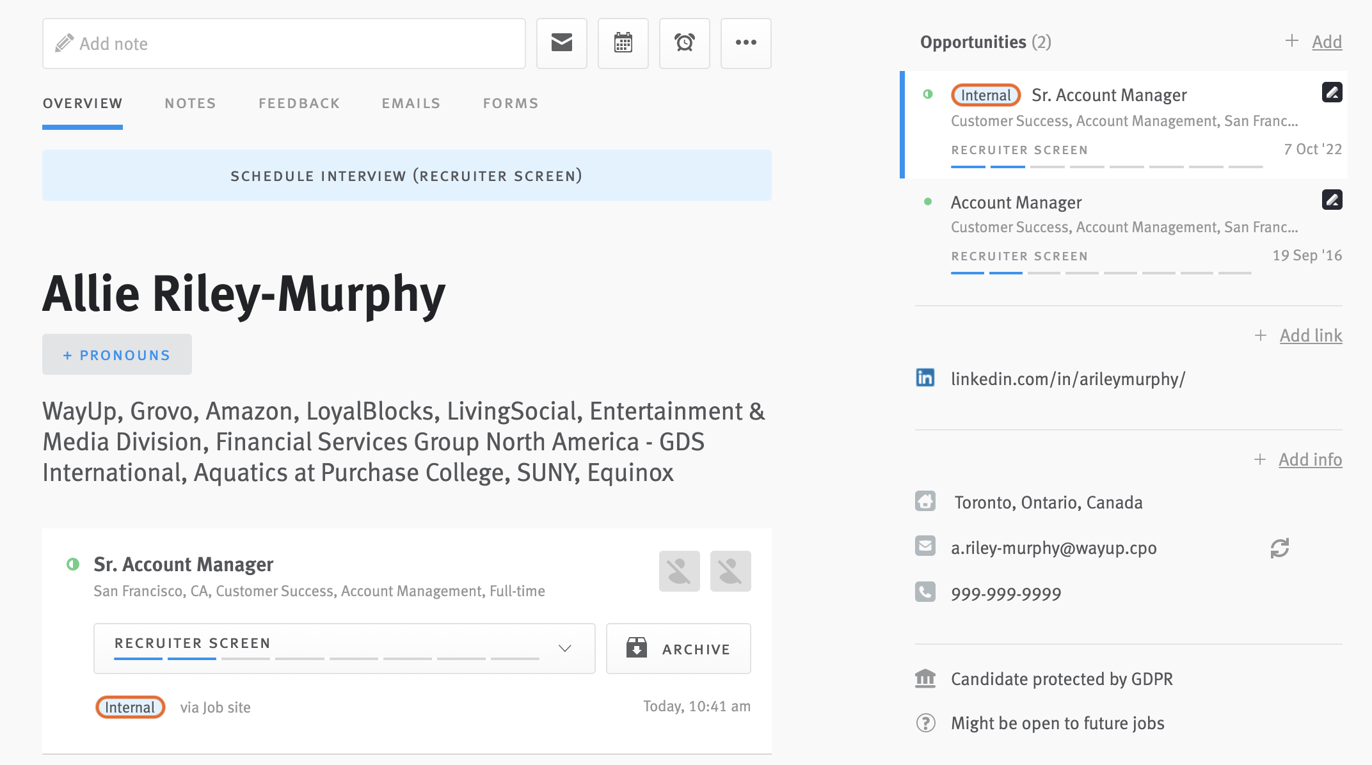Click Today, 10:41 am timestamp
Viewport: 1372px width, 765px height.
coord(697,706)
